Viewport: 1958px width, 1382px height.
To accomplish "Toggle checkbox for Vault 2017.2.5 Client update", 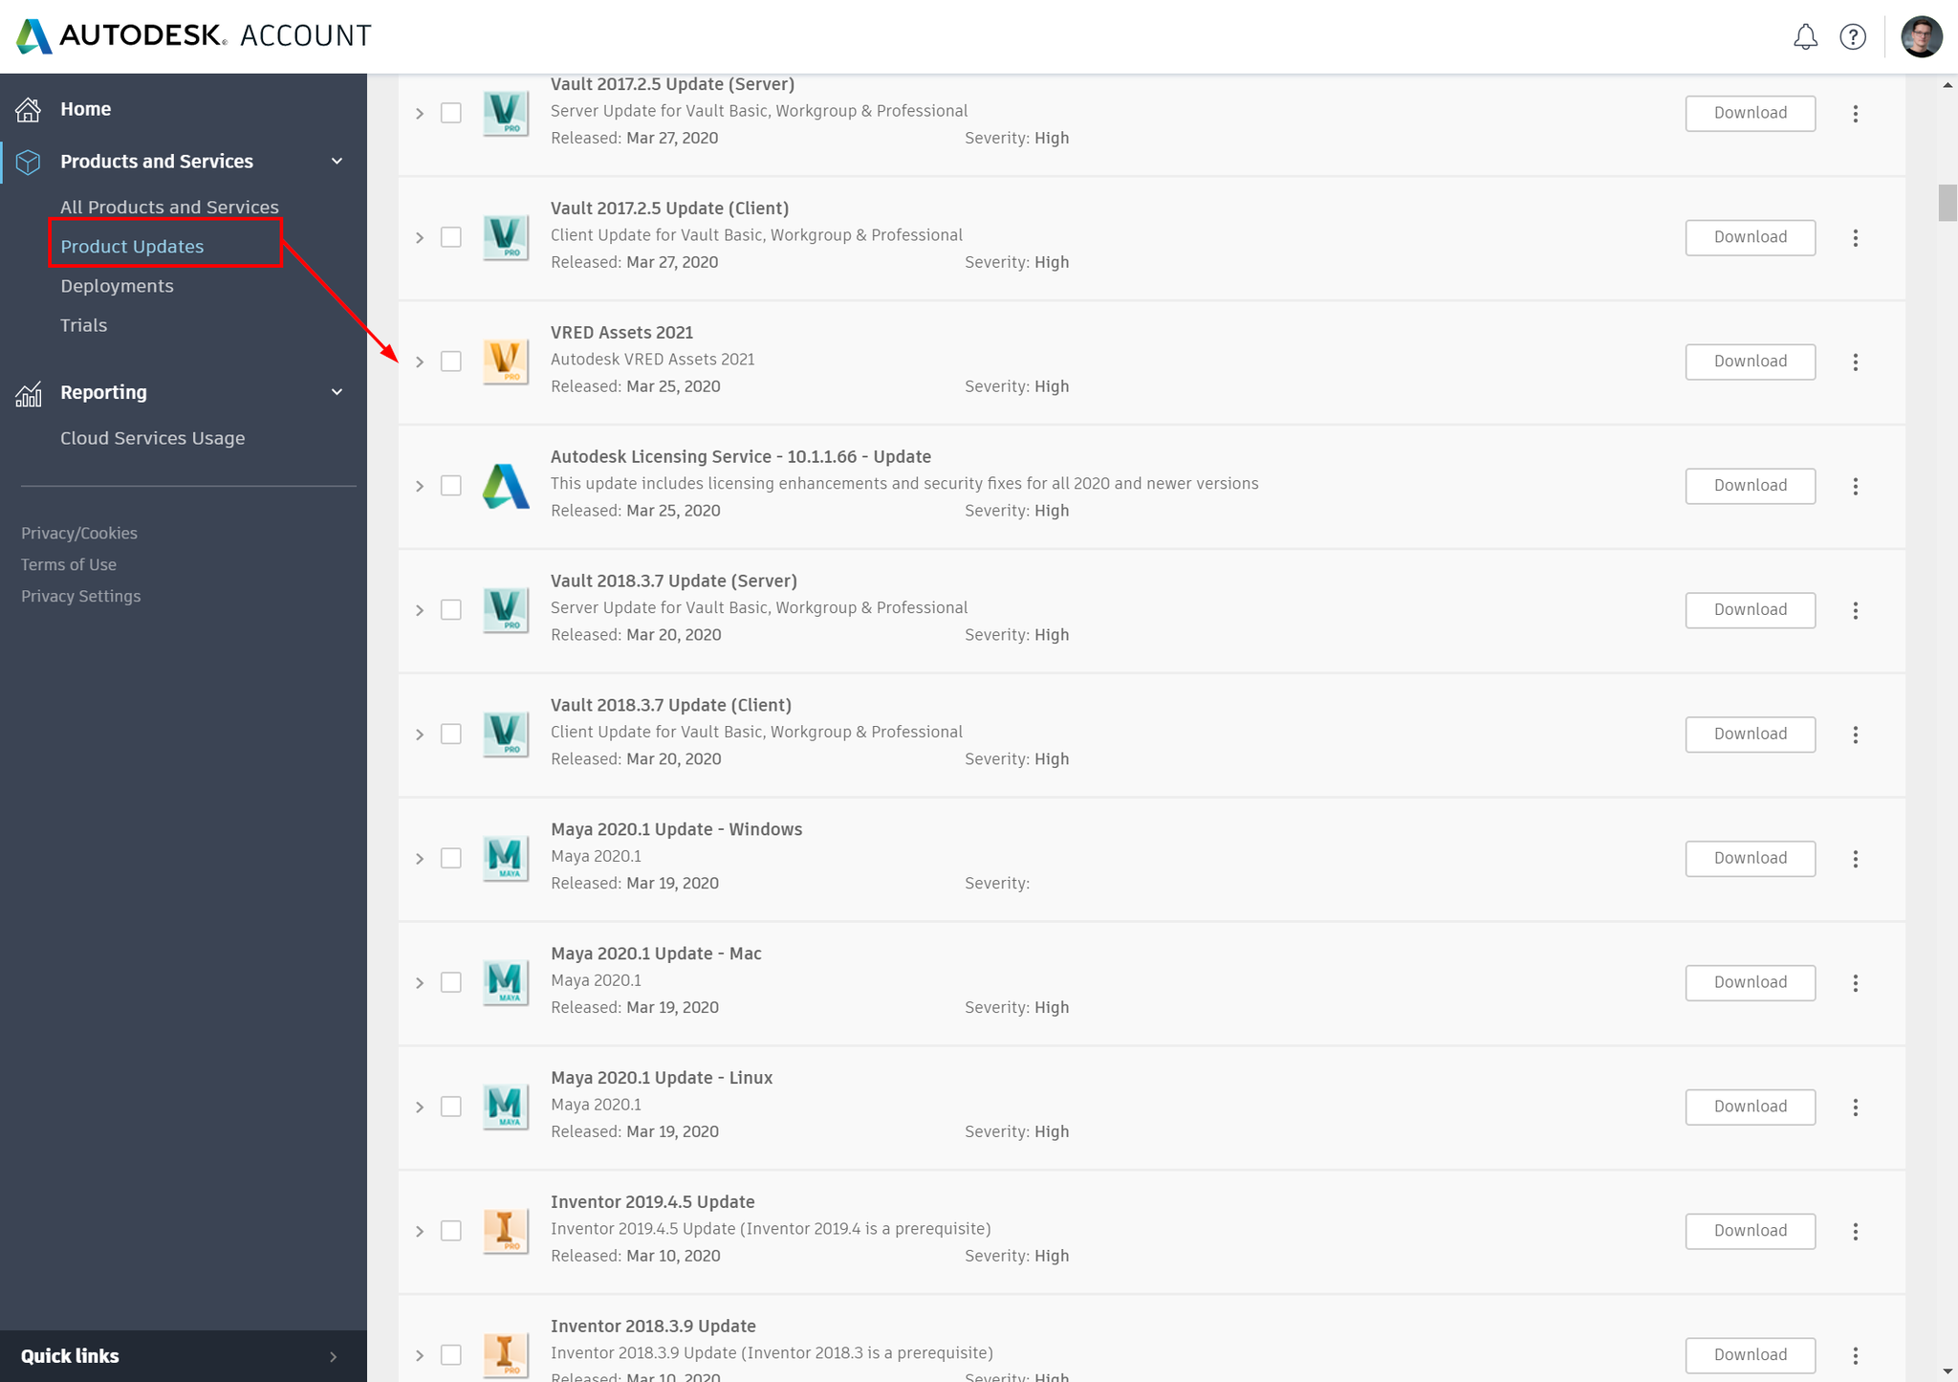I will (x=451, y=236).
